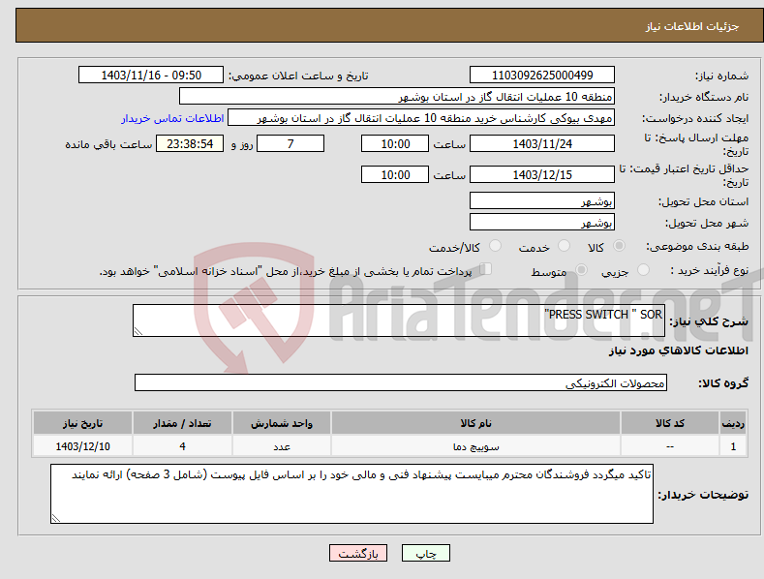Click the واحد شمارش column header

click(282, 423)
